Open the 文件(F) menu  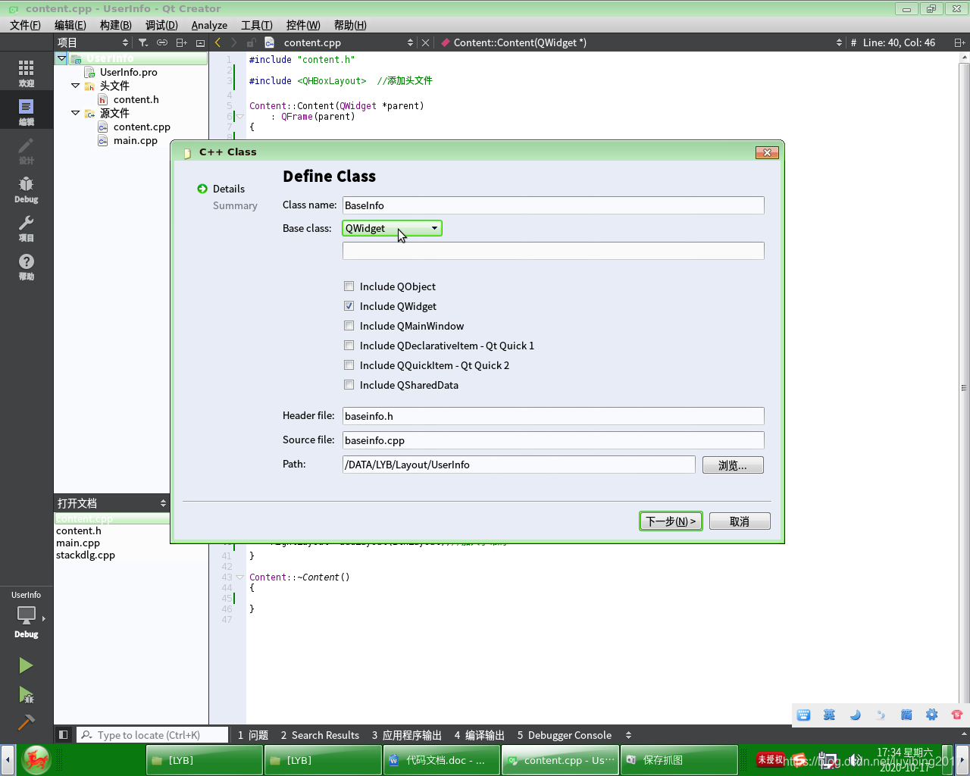click(25, 25)
